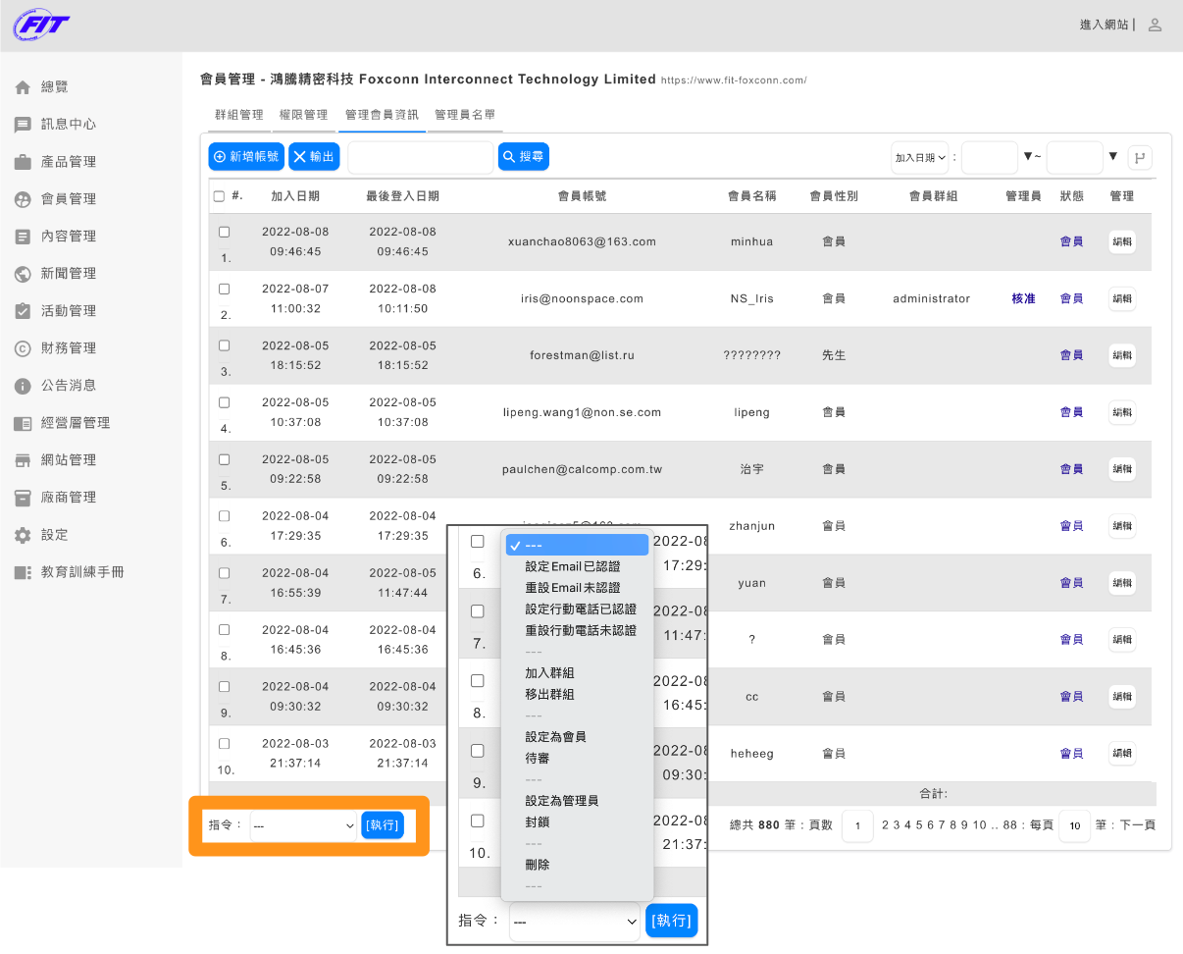Tick the checkbox for xuanchao8063@163.com row

click(224, 232)
